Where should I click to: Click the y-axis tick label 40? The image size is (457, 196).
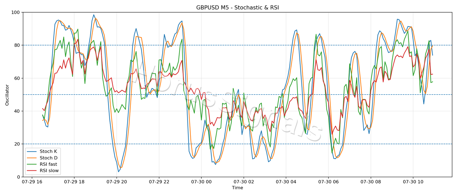point(17,111)
